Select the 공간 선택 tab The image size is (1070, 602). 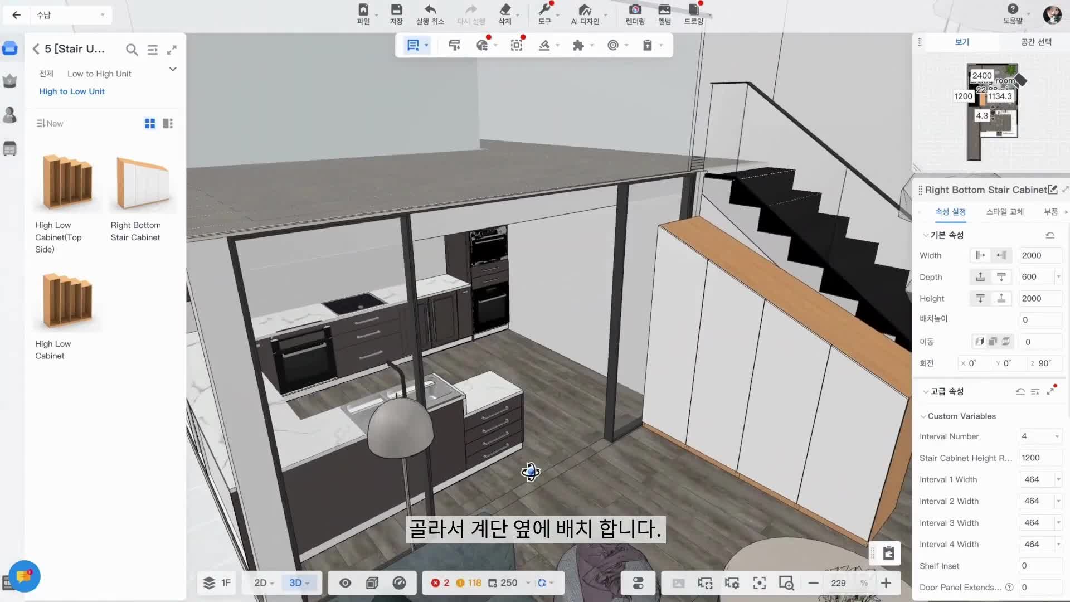[1035, 42]
